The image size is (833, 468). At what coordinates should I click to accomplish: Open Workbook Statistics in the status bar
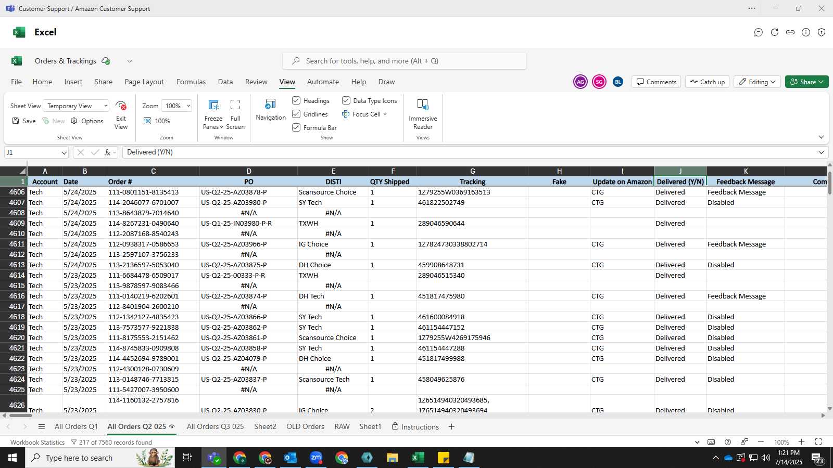pos(37,443)
